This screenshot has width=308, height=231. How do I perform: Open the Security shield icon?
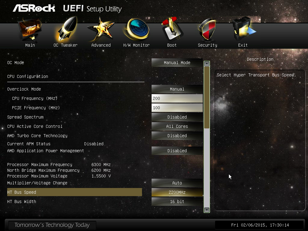tap(208, 29)
